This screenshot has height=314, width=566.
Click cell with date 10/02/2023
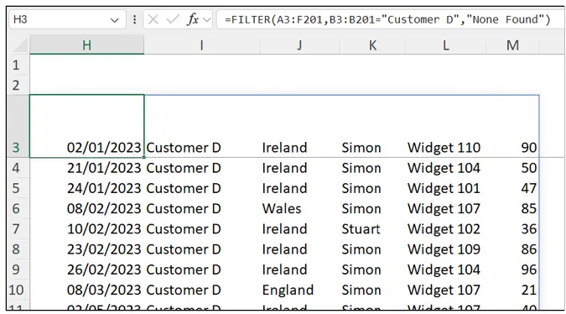(x=86, y=229)
